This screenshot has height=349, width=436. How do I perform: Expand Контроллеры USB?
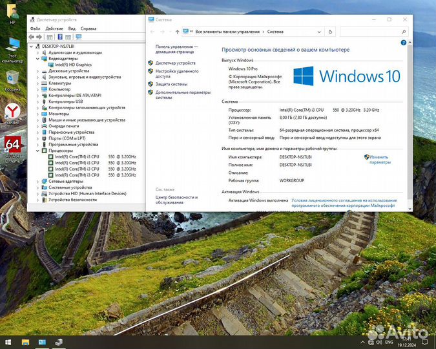pyautogui.click(x=38, y=101)
